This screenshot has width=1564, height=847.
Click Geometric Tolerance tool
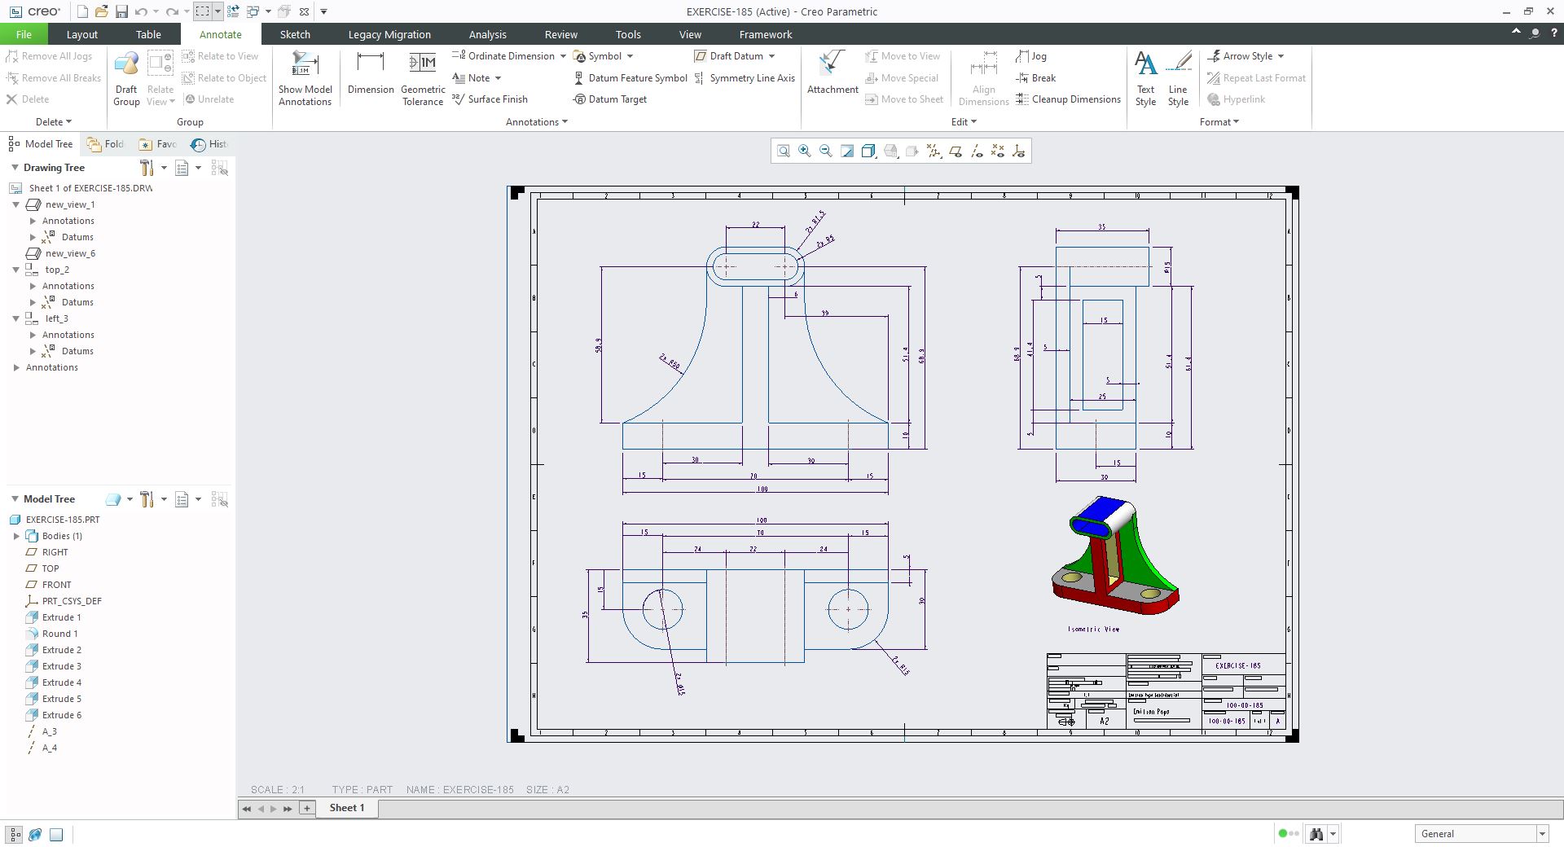[x=423, y=78]
